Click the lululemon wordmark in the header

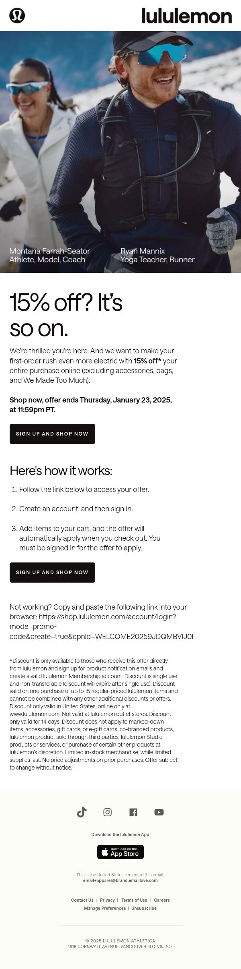coord(187,16)
